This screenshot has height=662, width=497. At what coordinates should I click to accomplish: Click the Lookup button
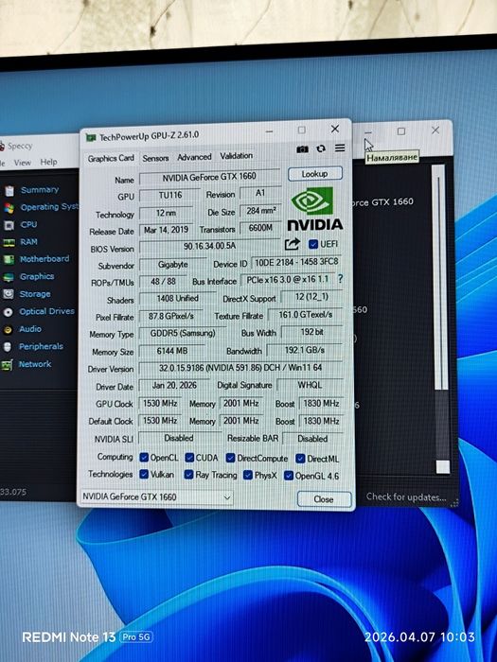click(315, 173)
